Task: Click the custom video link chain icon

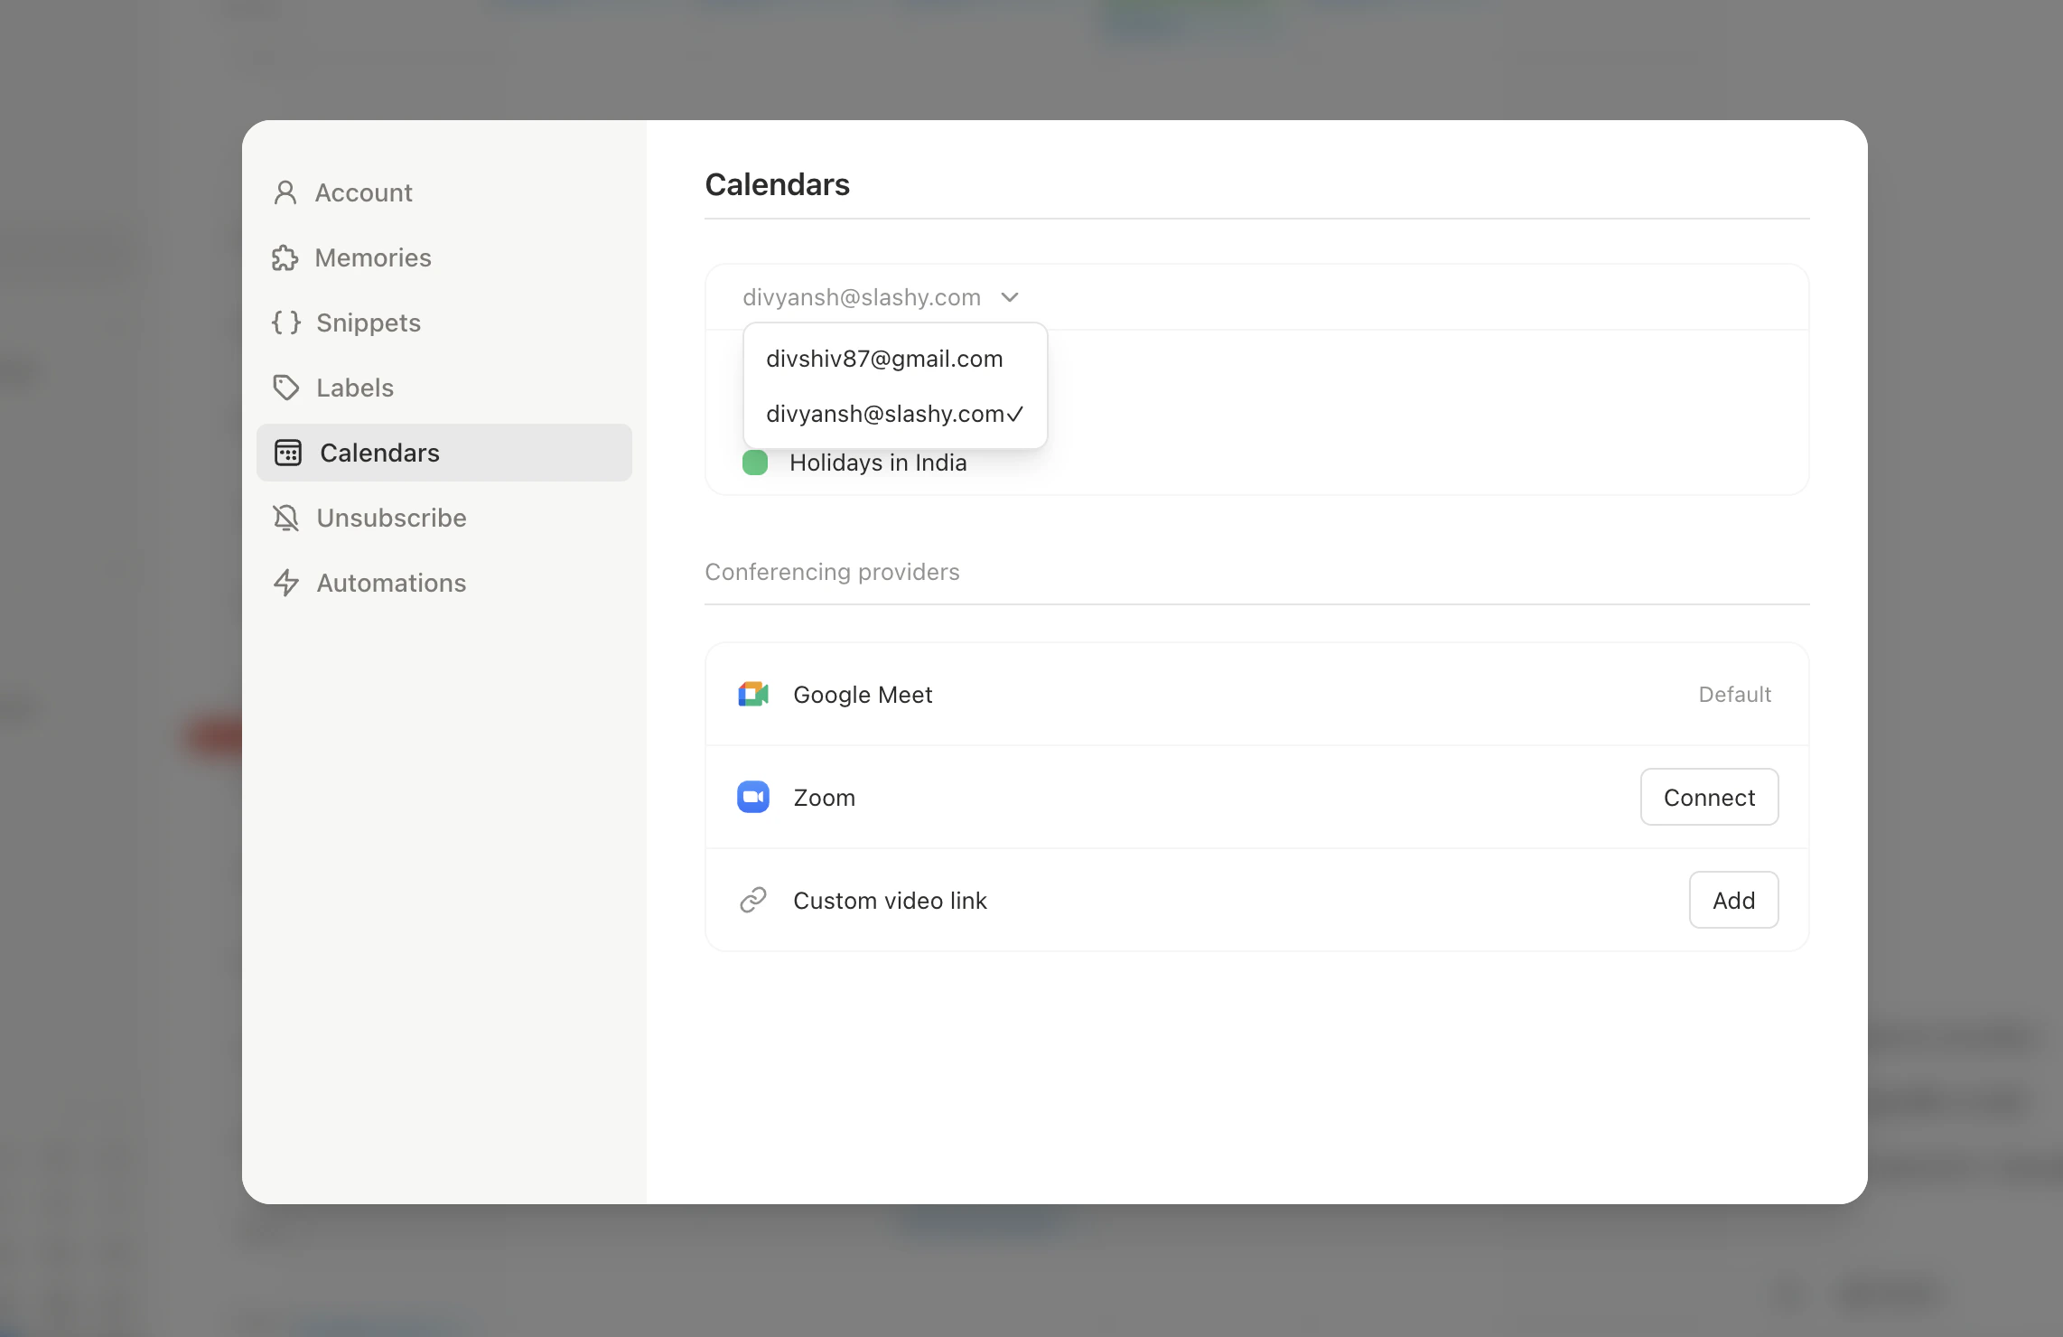Action: point(753,900)
